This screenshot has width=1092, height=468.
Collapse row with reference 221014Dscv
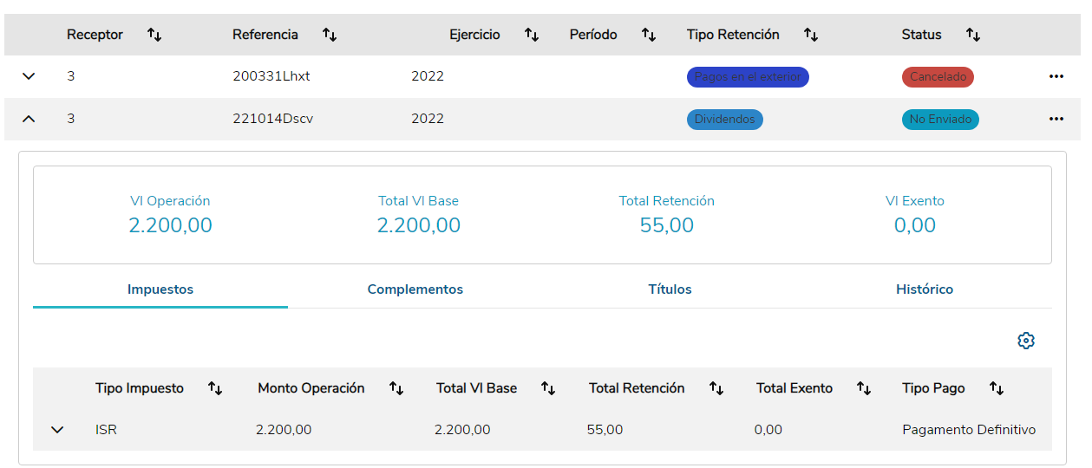29,119
